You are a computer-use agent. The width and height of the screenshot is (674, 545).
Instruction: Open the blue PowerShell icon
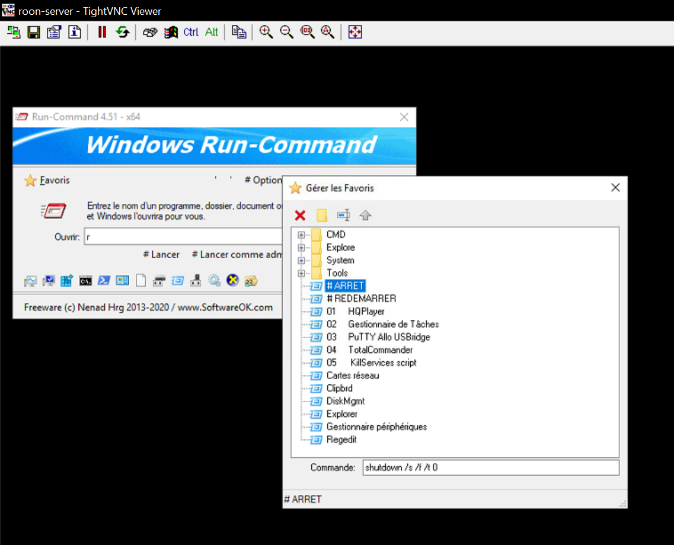[x=104, y=281]
